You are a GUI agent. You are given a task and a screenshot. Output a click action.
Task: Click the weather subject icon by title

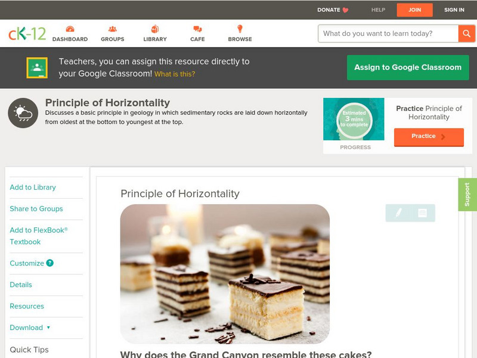tap(23, 113)
